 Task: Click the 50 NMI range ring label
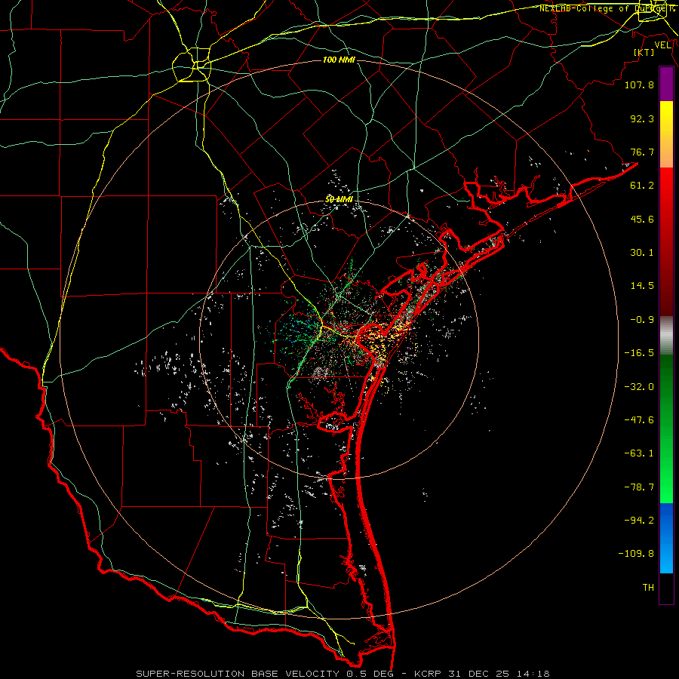click(x=339, y=200)
